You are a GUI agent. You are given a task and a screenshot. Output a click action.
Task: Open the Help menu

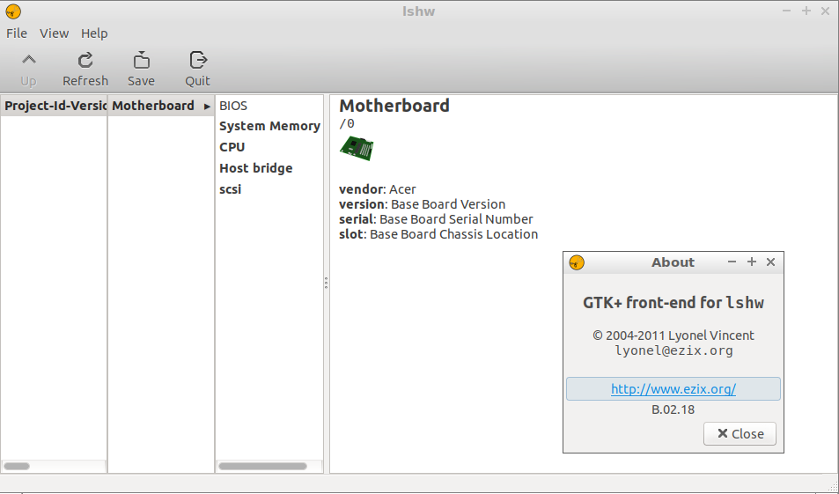pyautogui.click(x=94, y=33)
